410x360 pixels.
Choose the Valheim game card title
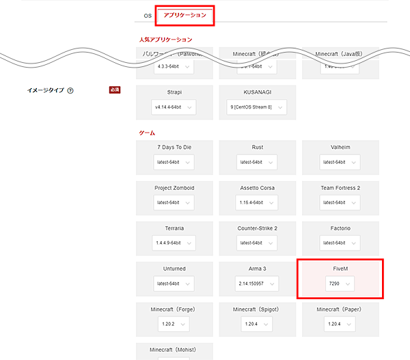click(340, 147)
